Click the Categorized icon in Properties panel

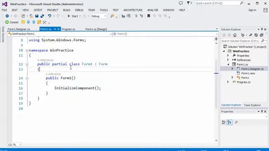[x=224, y=122]
